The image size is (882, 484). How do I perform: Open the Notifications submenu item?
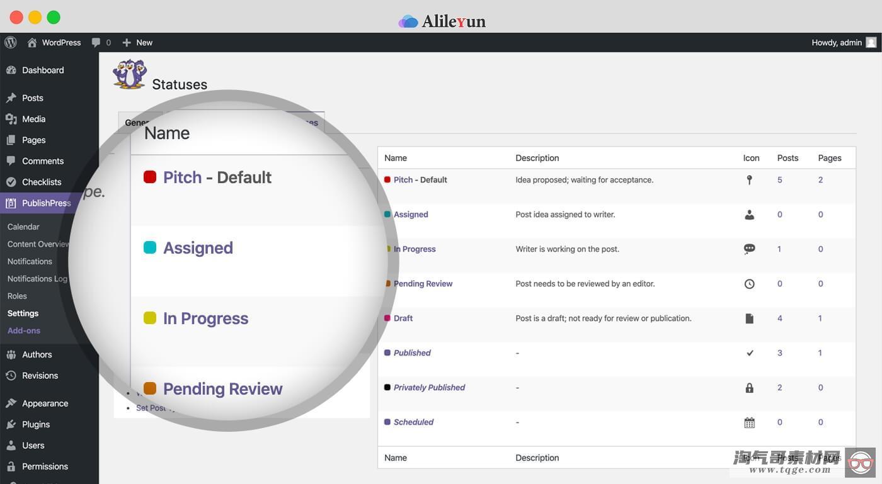click(30, 261)
